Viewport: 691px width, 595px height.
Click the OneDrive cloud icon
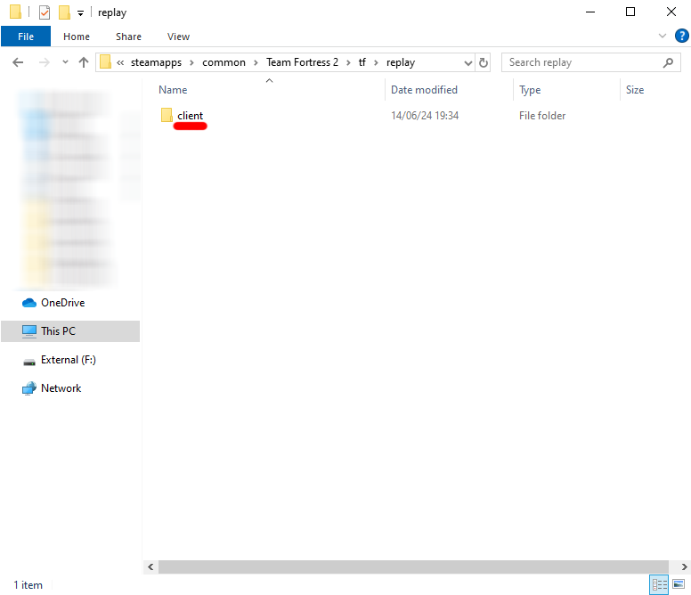point(29,303)
